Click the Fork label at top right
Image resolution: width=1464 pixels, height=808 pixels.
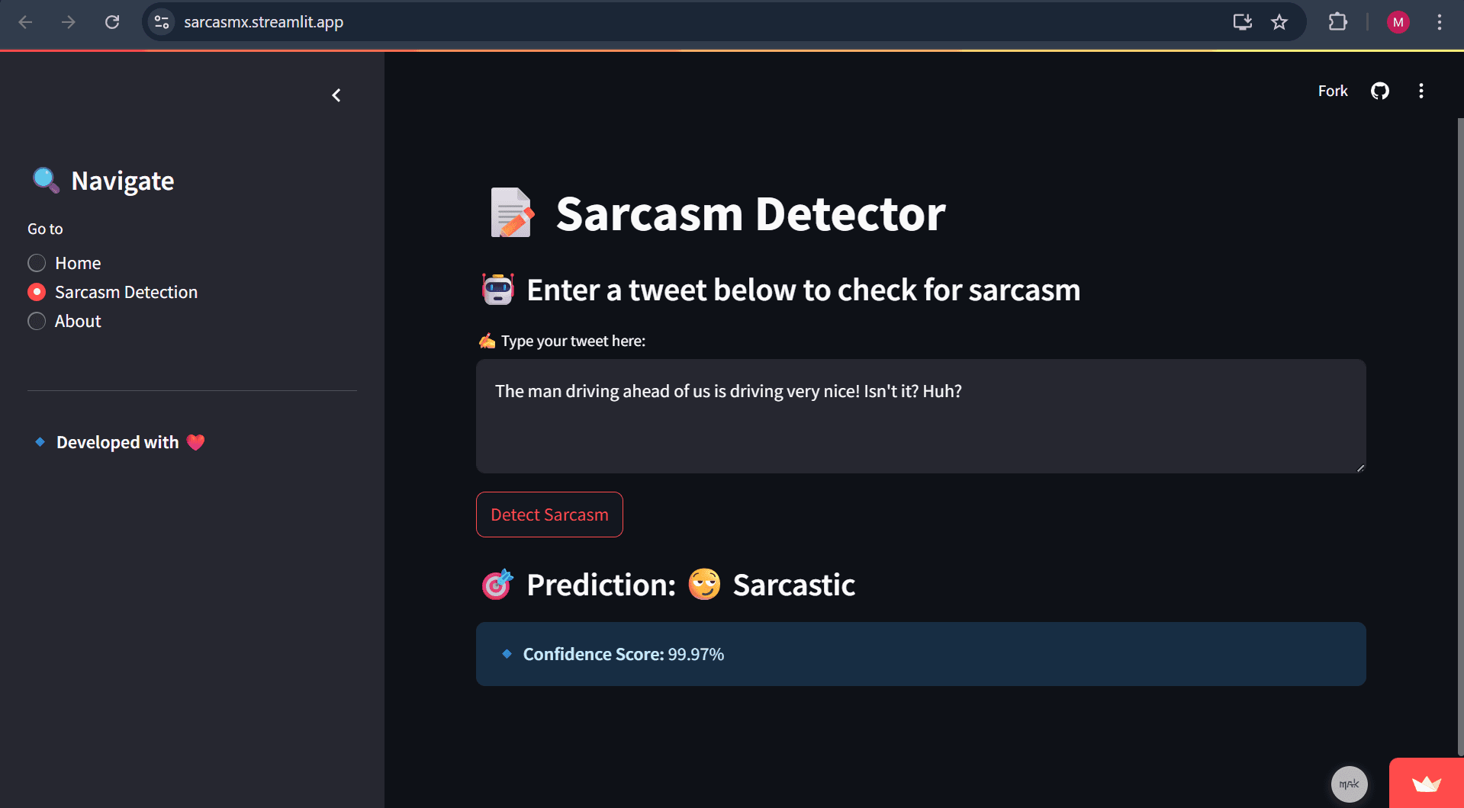coord(1332,91)
